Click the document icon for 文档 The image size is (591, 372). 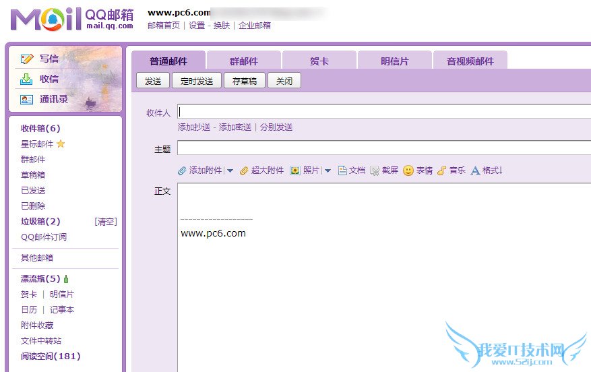[x=342, y=170]
